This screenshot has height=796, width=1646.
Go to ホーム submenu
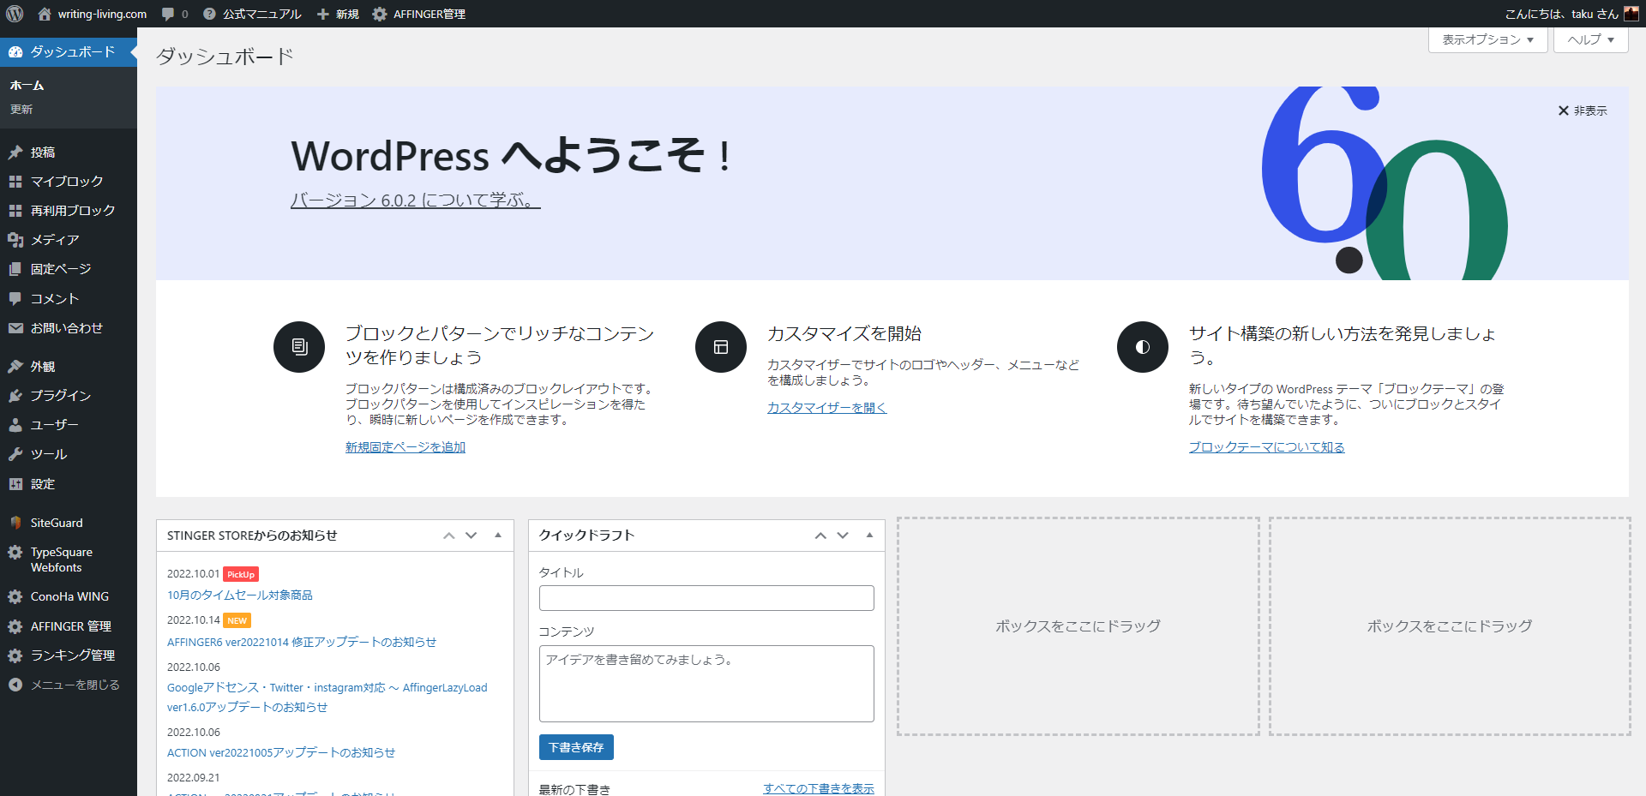click(x=27, y=85)
